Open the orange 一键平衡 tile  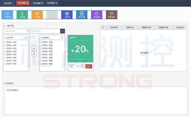tap(37, 15)
